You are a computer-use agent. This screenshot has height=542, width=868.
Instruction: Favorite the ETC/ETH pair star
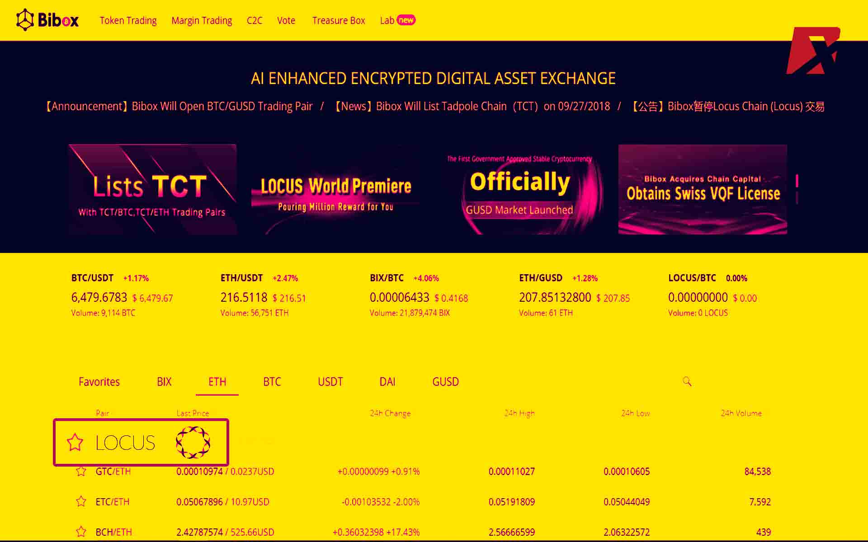coord(81,501)
